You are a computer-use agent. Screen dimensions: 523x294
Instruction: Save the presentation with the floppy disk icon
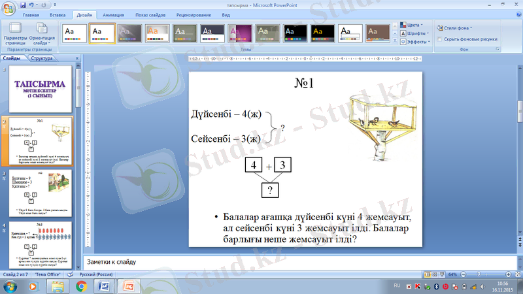coord(23,5)
